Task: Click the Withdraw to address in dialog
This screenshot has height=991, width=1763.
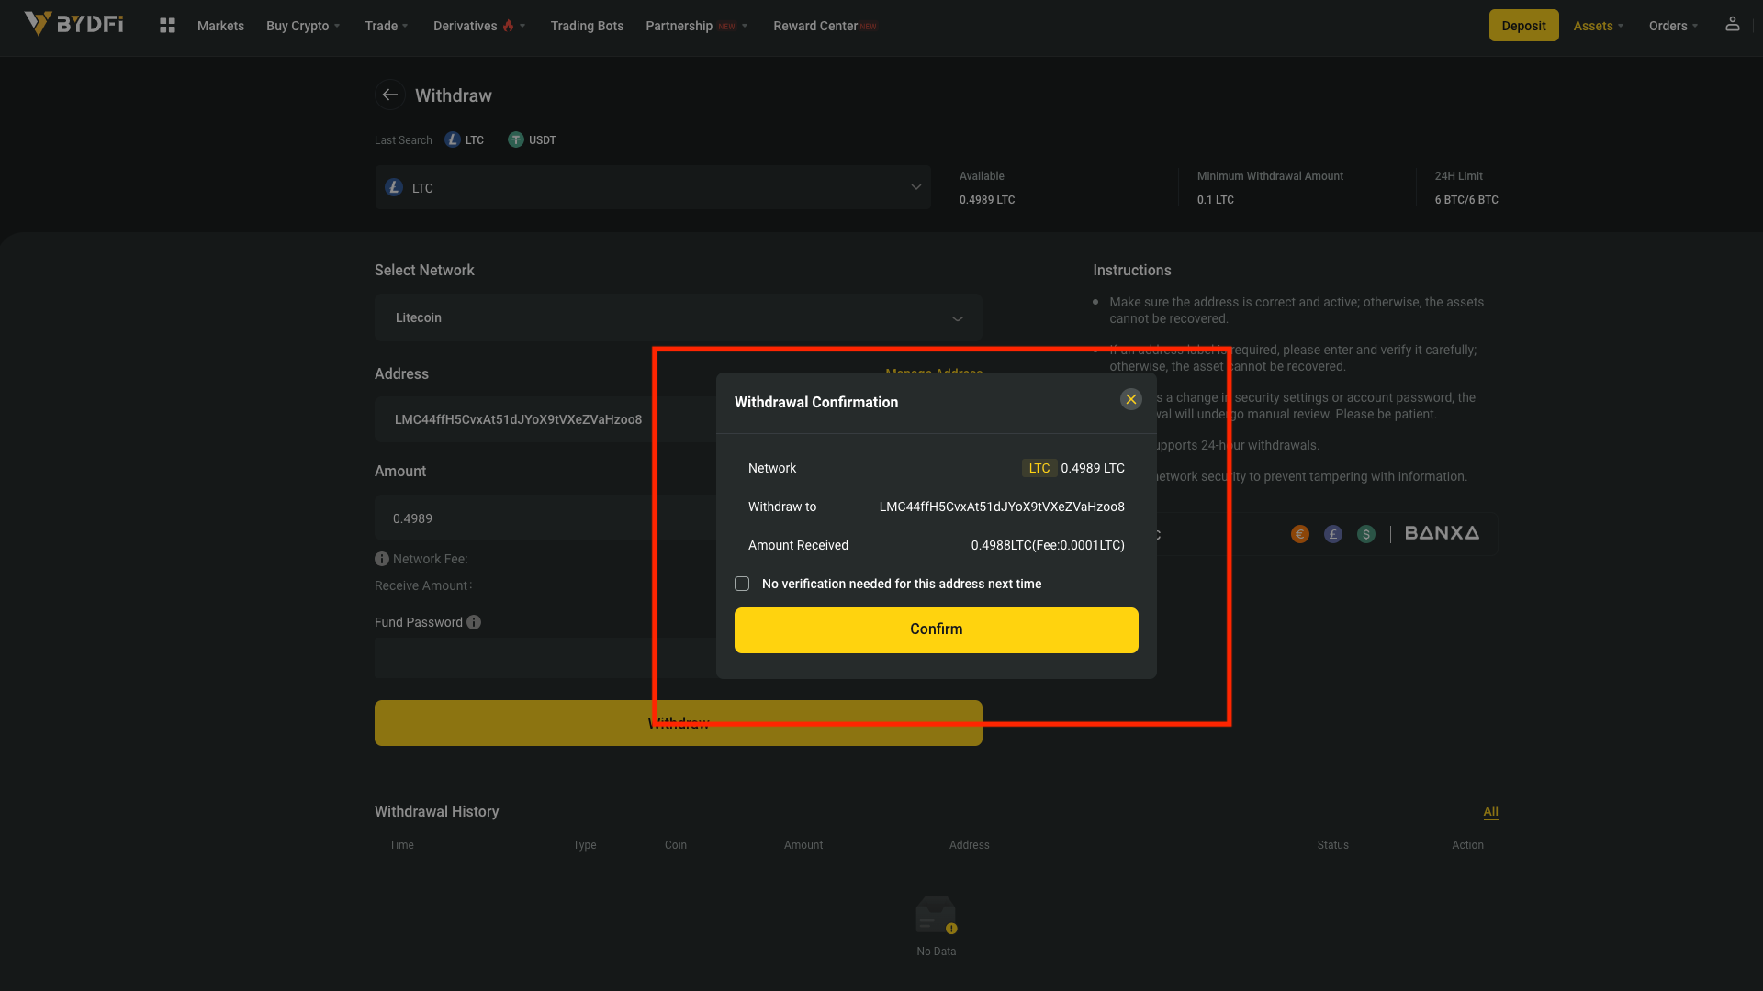Action: coord(1002,507)
